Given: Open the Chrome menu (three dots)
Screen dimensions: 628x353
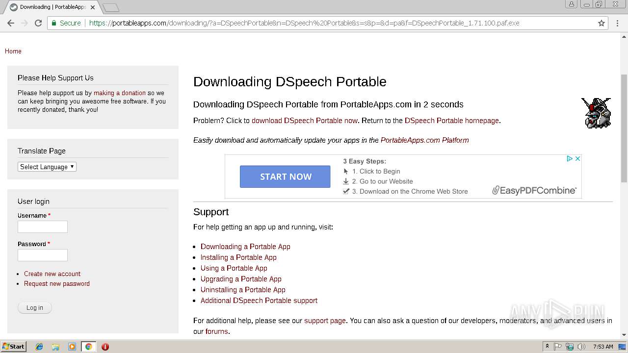Looking at the screenshot, I should tap(617, 23).
